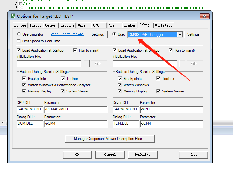
Task: Click the Keil icon in dialog title bar
Action: [13, 16]
